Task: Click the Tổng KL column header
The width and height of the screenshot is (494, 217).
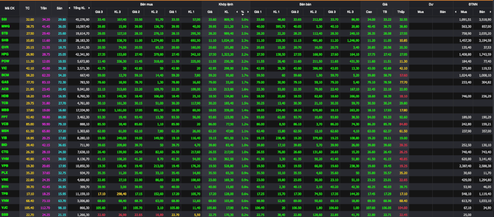Action: click(79, 8)
